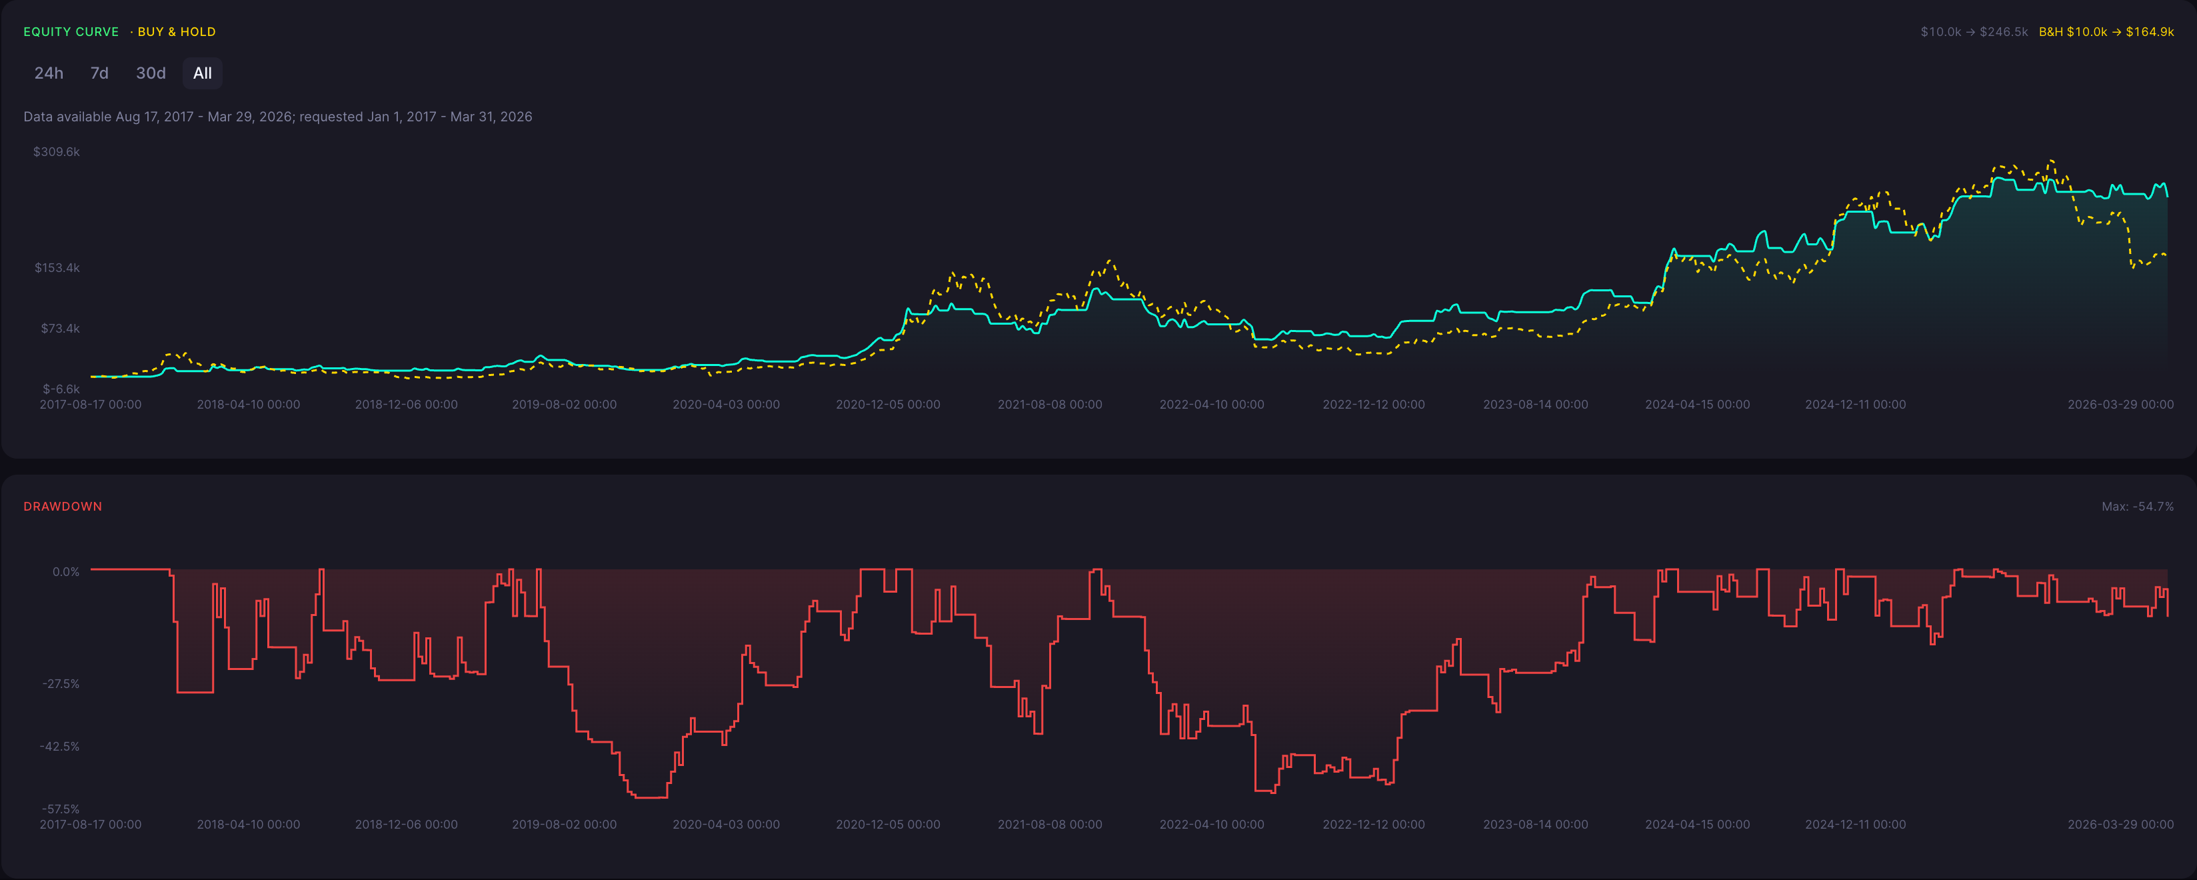Screen dimensions: 2197x880
Task: Click 2017-08-17 date on drawdown chart axis
Action: pyautogui.click(x=91, y=825)
